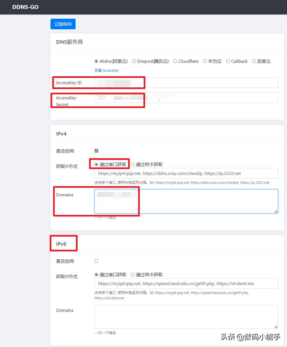The width and height of the screenshot is (287, 347).
Task: Select 通过接口获取 under IPv6 获取IP方式
Action: pyautogui.click(x=96, y=274)
